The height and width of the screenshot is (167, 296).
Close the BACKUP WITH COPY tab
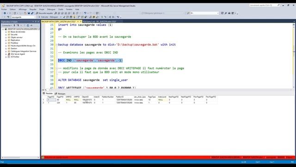(80, 21)
